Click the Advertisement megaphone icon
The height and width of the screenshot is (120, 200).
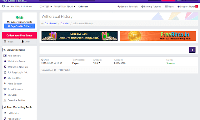coord(5,50)
